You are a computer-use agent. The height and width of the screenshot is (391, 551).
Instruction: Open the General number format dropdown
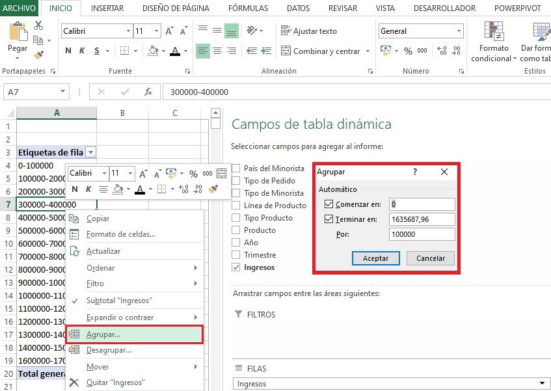(x=459, y=31)
